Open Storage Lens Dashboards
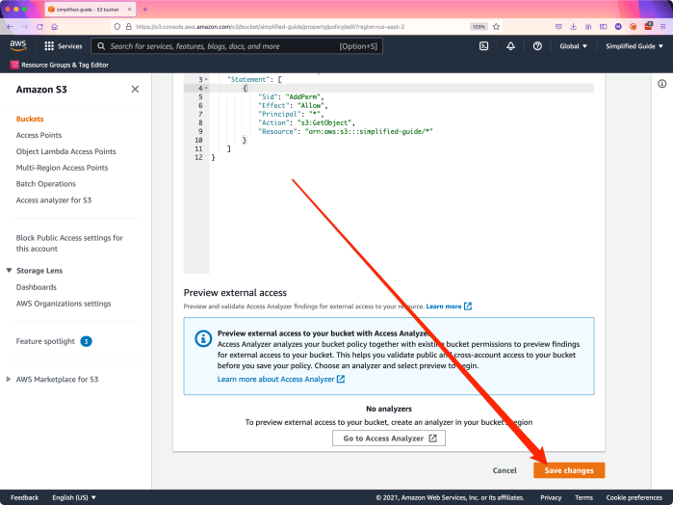Viewport: 673px width, 505px height. (36, 287)
